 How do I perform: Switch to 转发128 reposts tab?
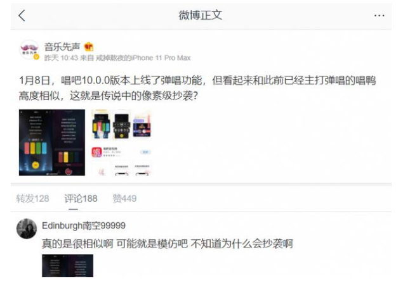(32, 199)
